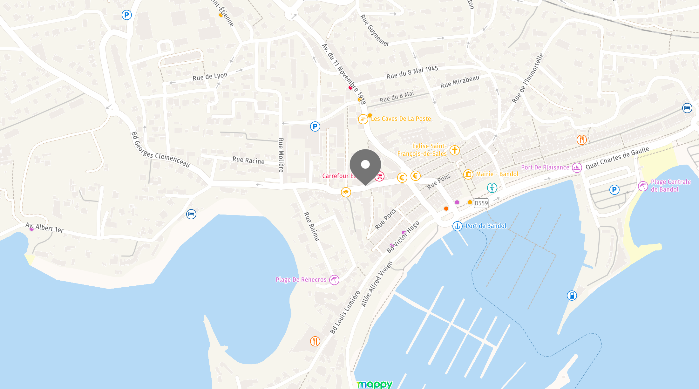Click the Plage Centrale de Bandol label
699x389 pixels.
coord(671,186)
